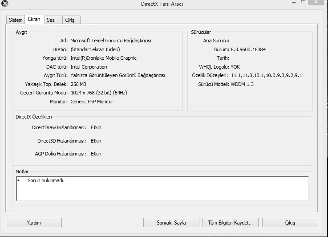Click 'Microsoft Temel Görüntü Bağdaştırıcısı' device name
328x237 pixels.
[111, 41]
